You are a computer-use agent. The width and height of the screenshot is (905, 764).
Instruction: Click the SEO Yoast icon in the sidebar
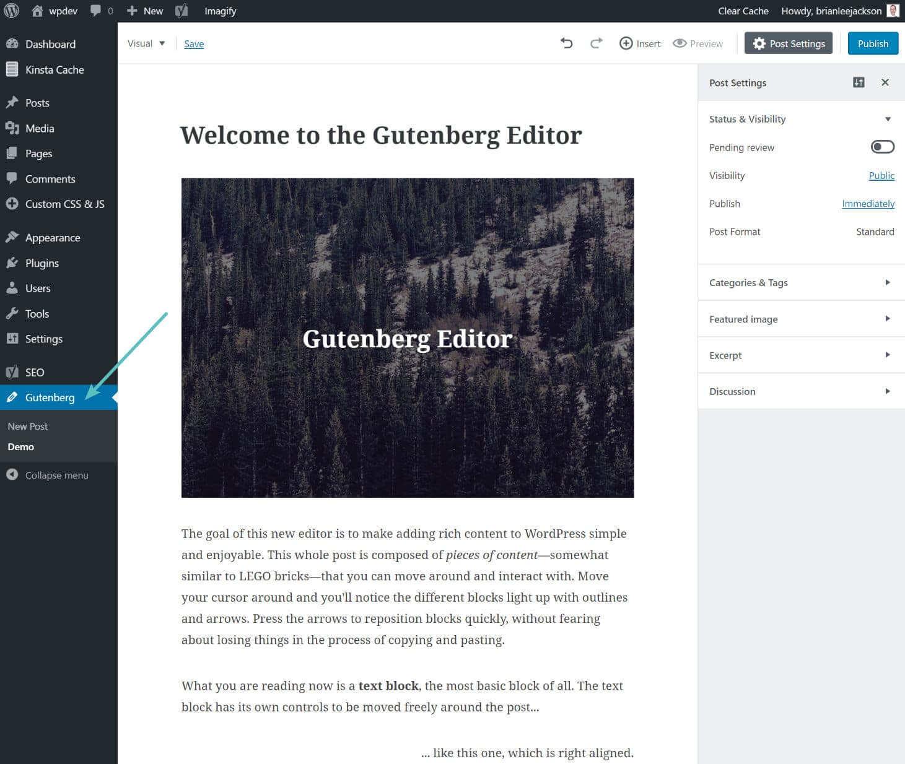pos(12,372)
